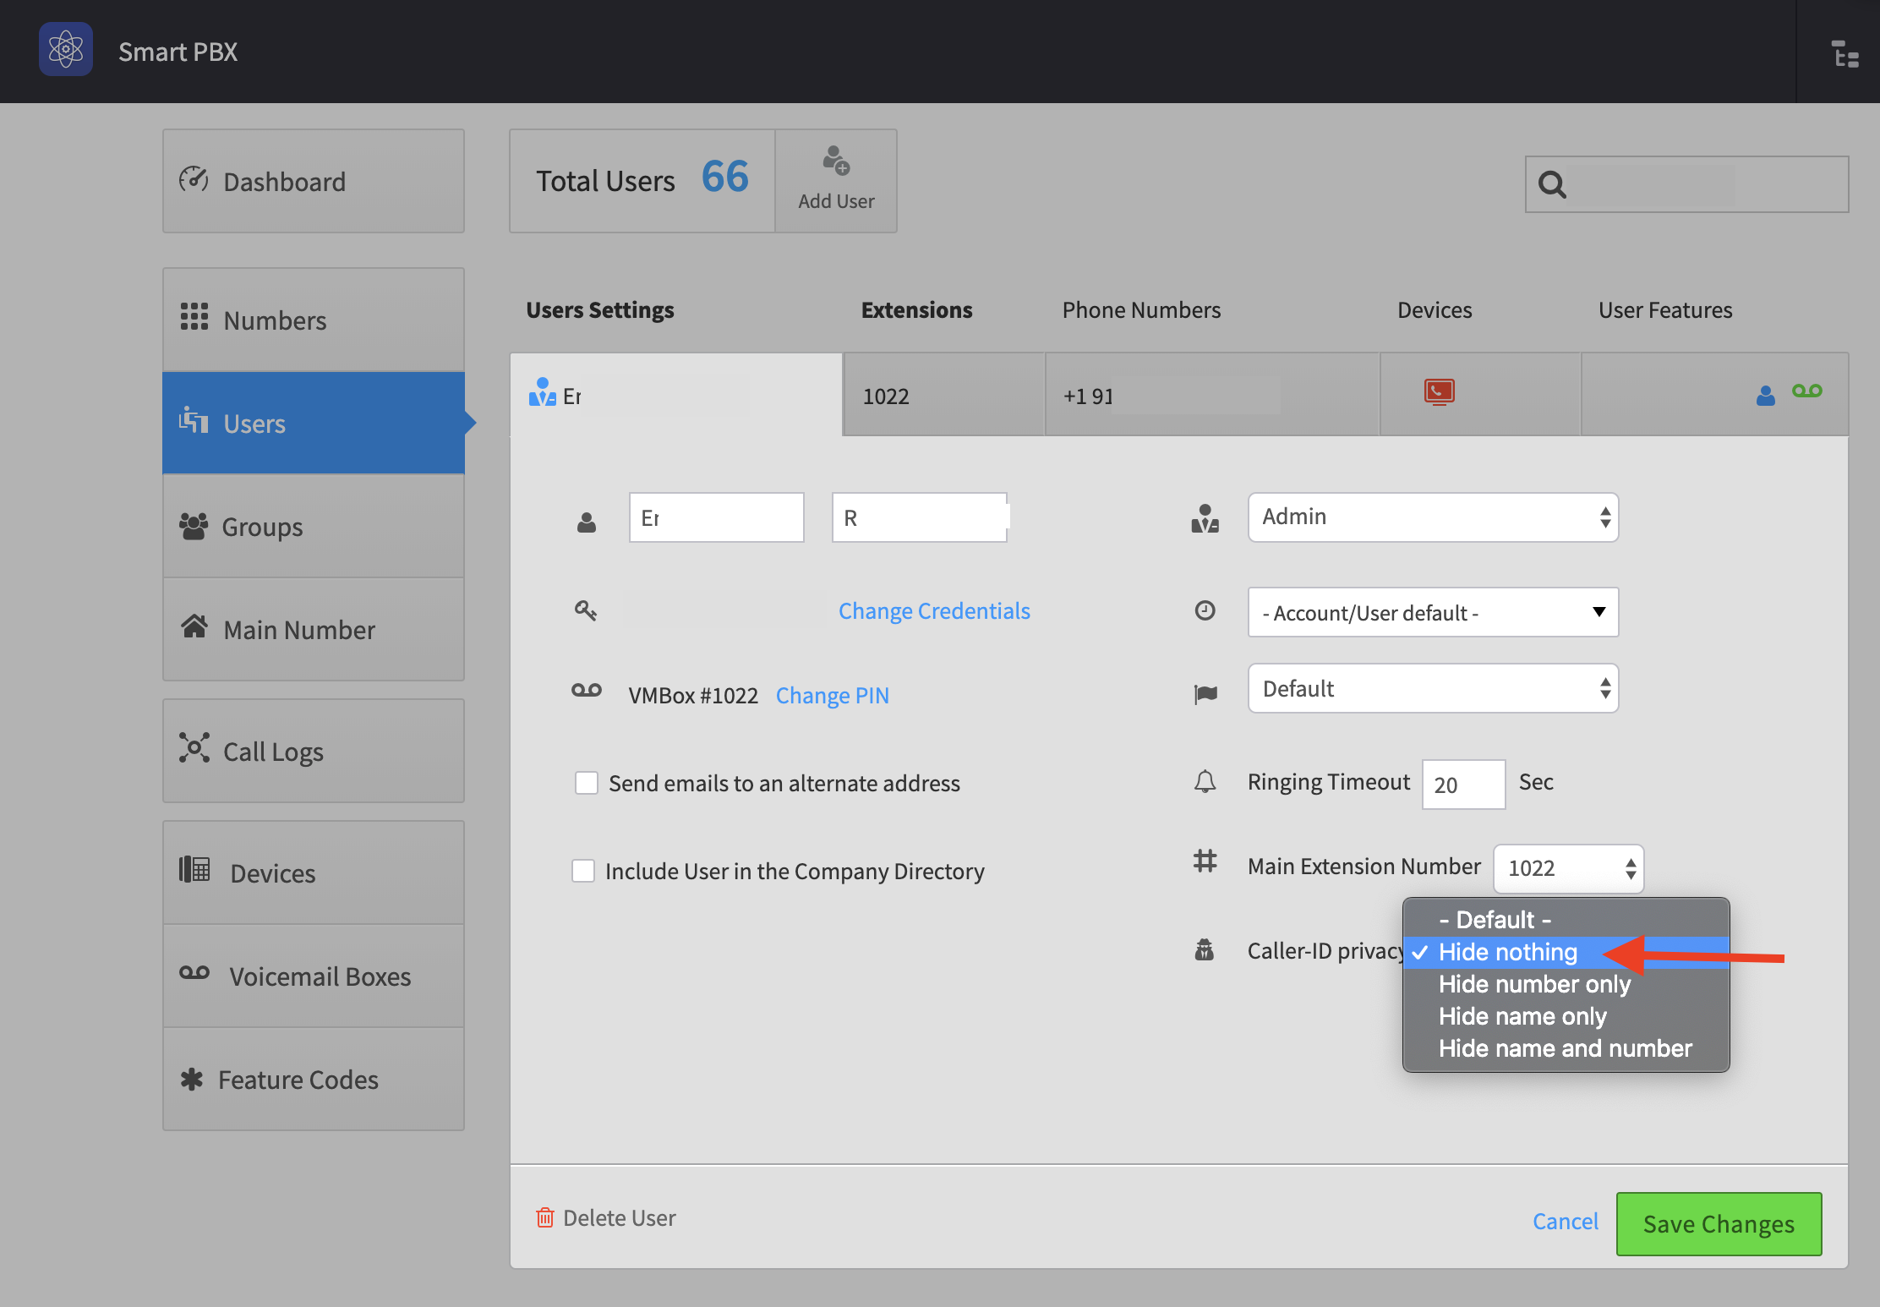
Task: Click the last name input field
Action: coord(920,517)
